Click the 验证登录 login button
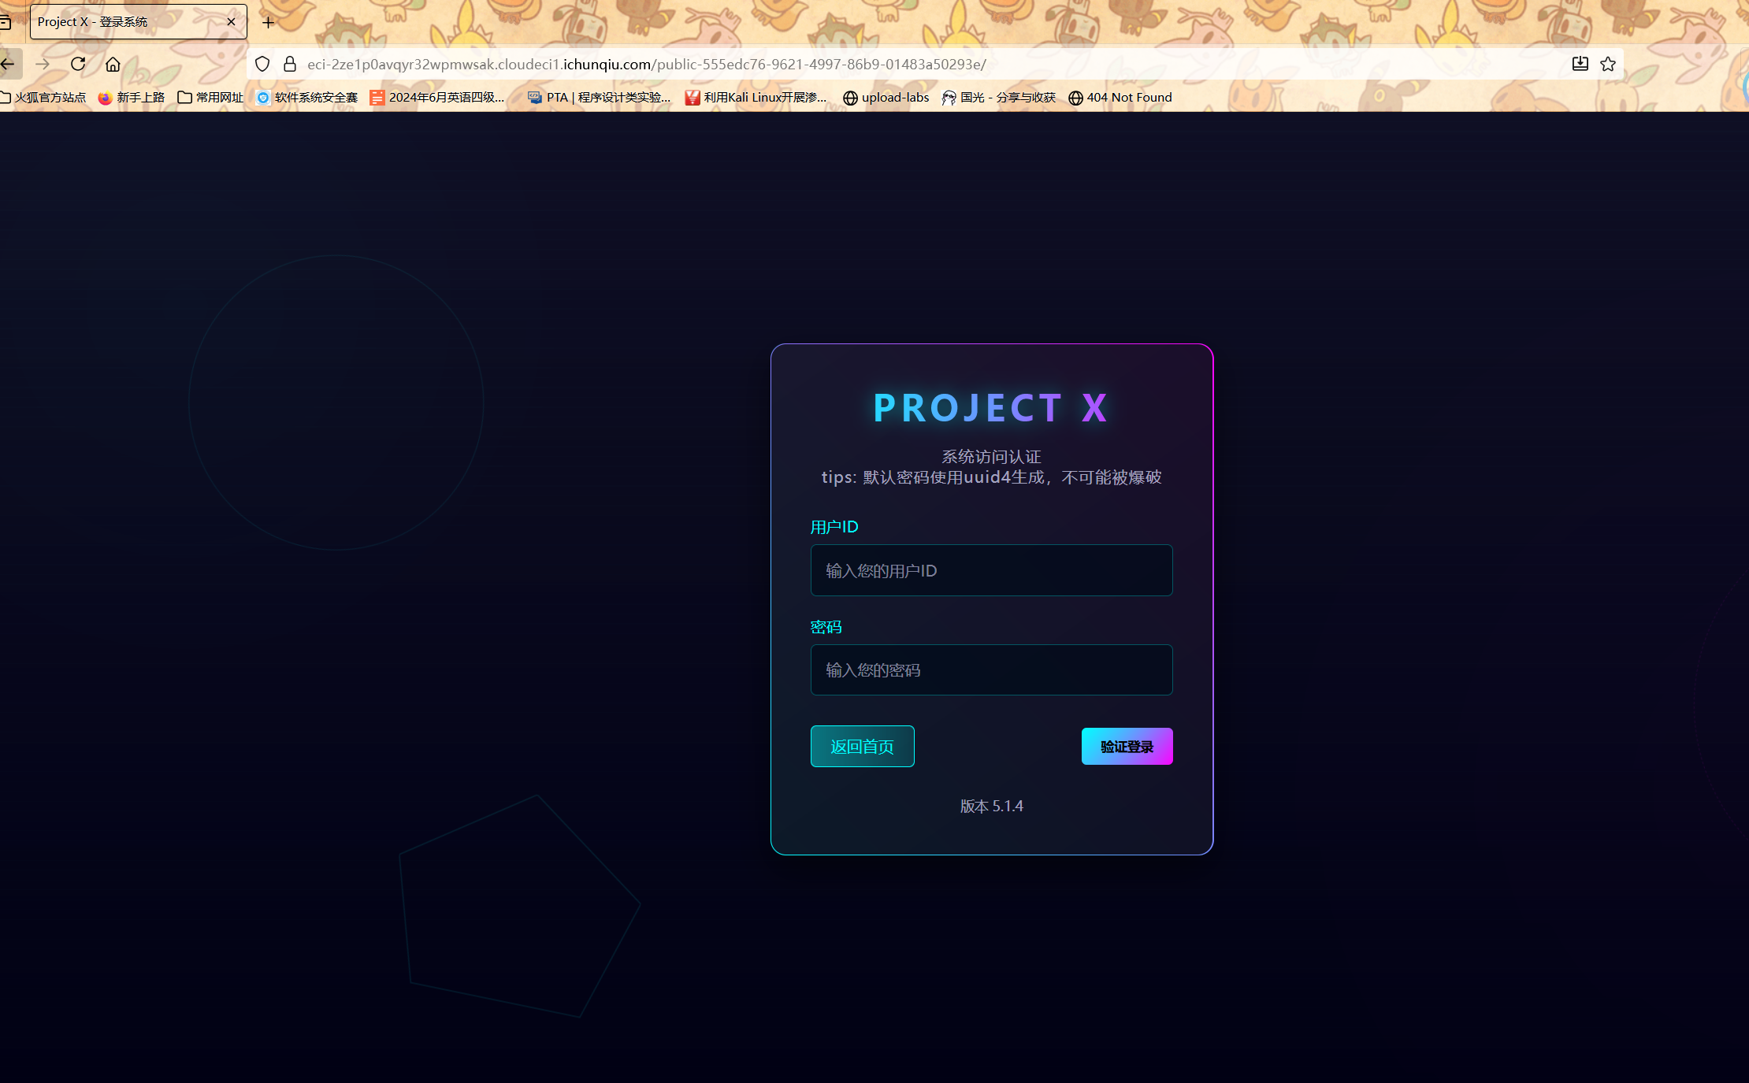 point(1127,746)
